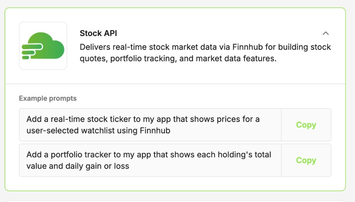Select the portfolio tracker example prompt text

point(148,160)
